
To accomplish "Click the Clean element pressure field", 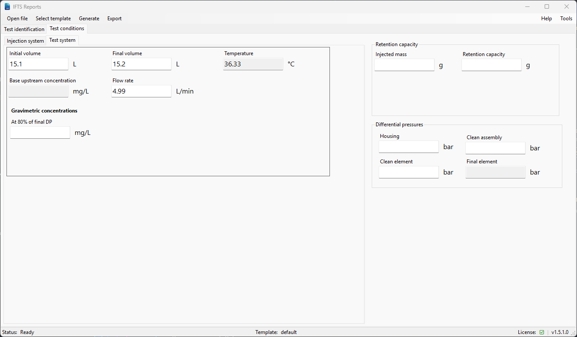I will tap(408, 172).
